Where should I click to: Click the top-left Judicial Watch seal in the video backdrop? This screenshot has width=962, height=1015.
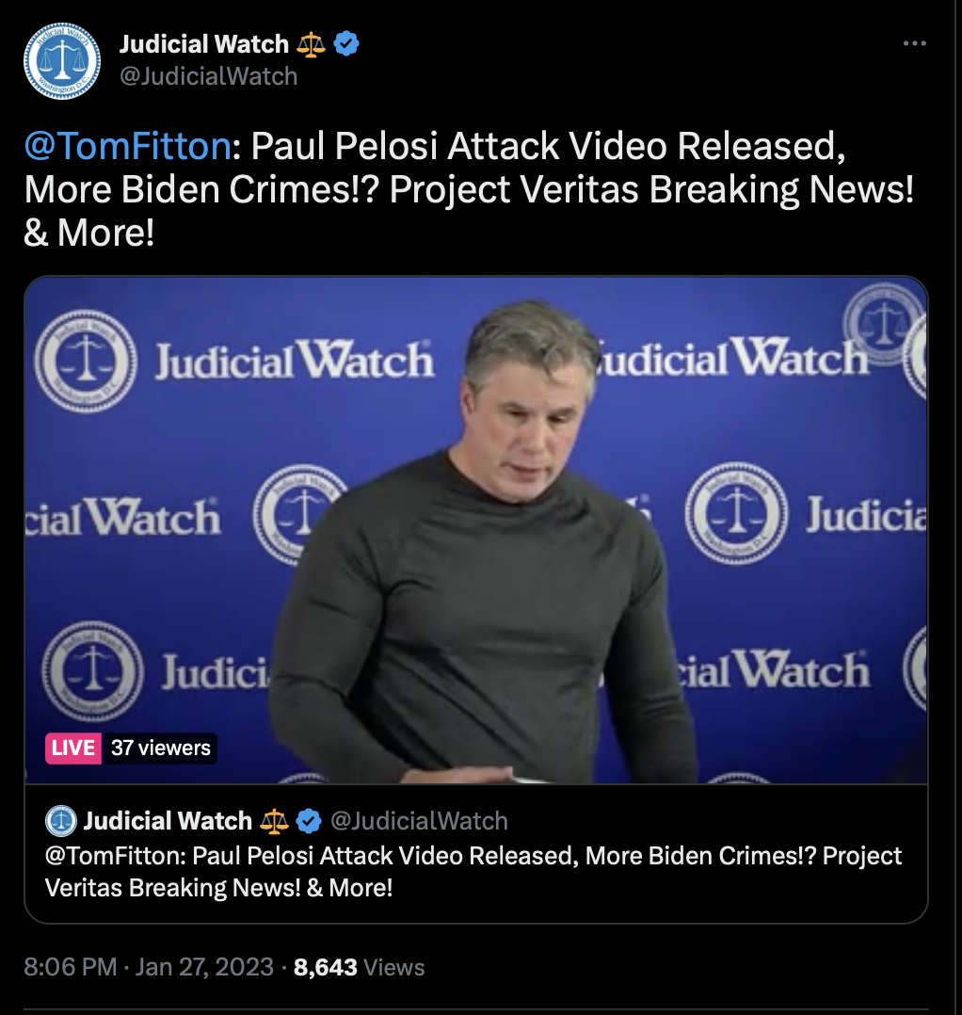[x=86, y=361]
